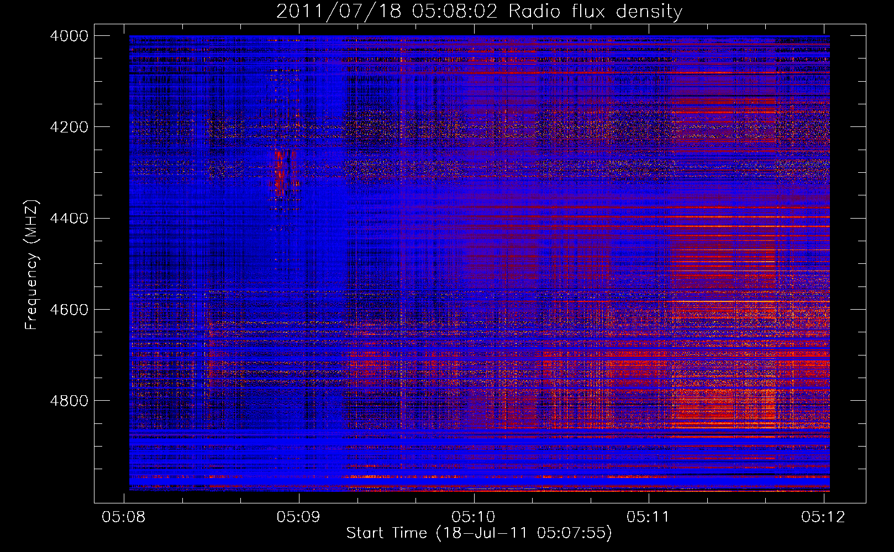The width and height of the screenshot is (894, 552).
Task: Click the red burst near 05:09 at 4300 MHz
Action: pyautogui.click(x=281, y=172)
